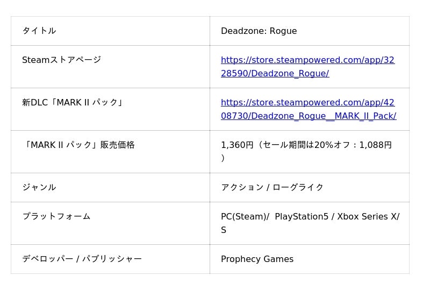Click the 1,360円 regular price text
The width and height of the screenshot is (430, 290).
point(237,145)
